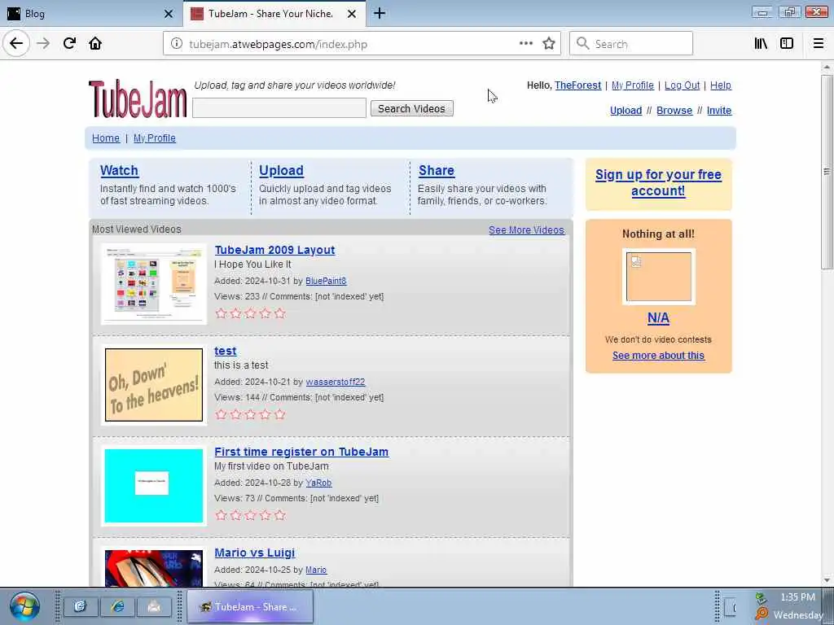This screenshot has width=834, height=625.
Task: Toggle the sidebar view icon
Action: [x=787, y=44]
